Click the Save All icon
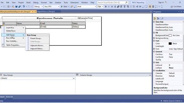184x103 pixels. pos(20,7)
